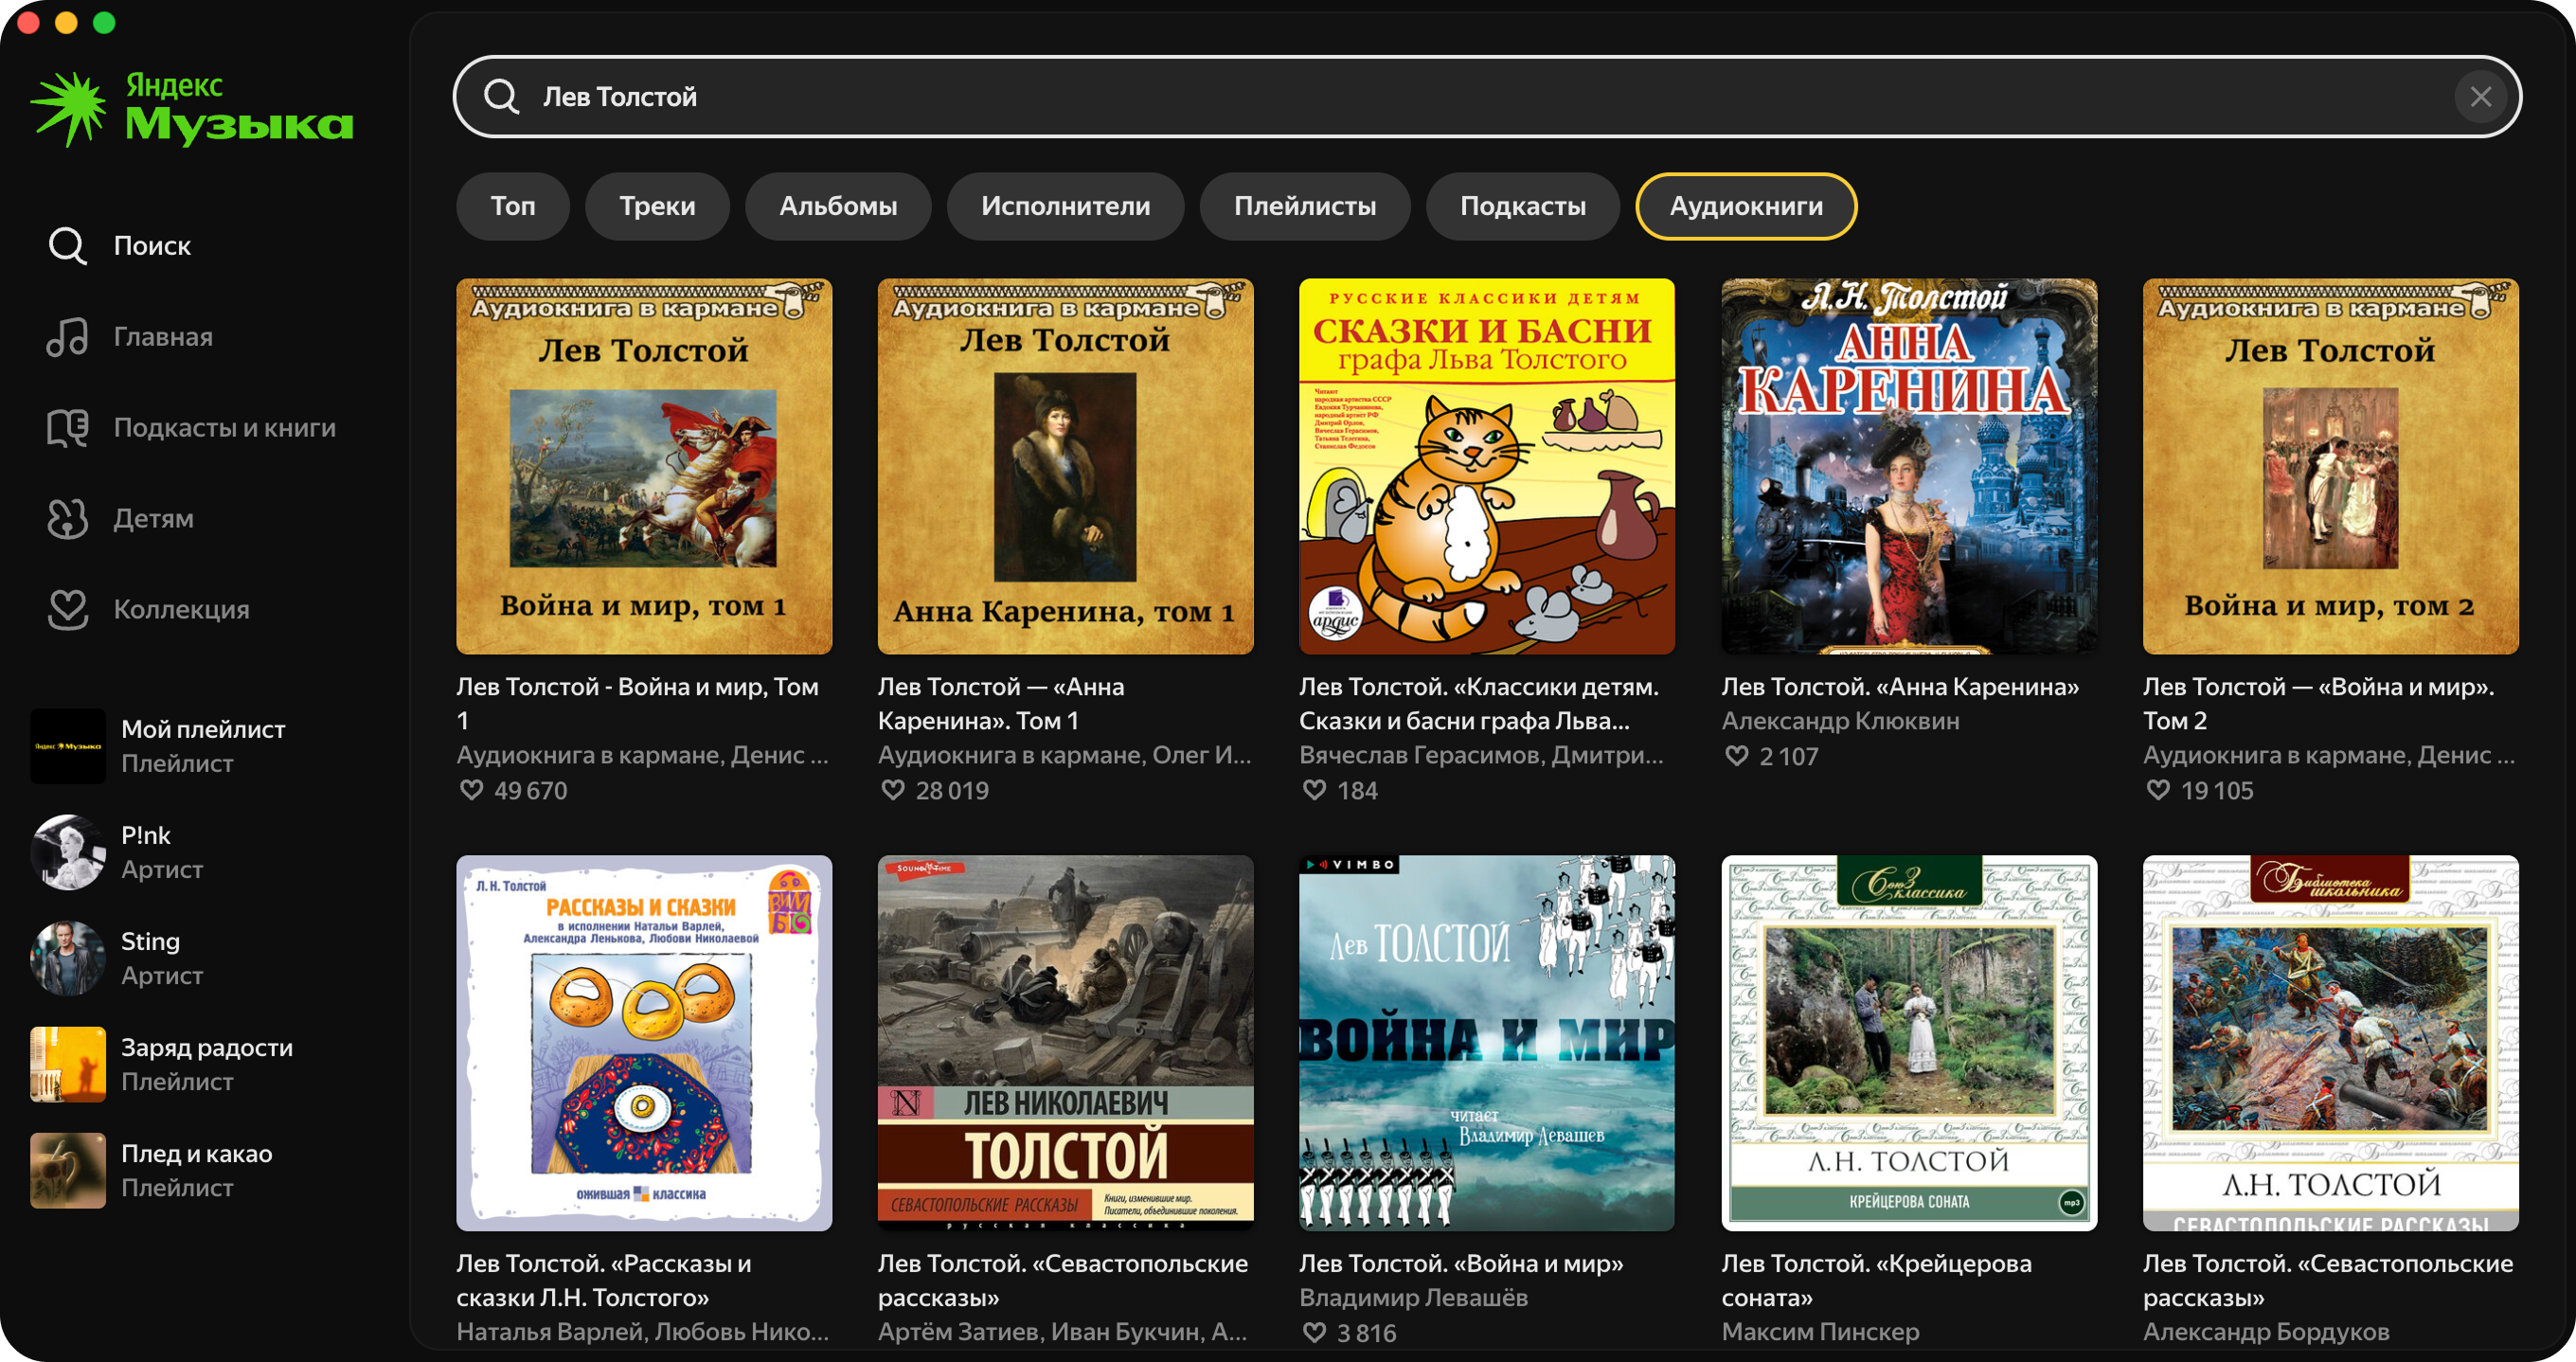Open title Лев Толстой. «Война и мир»
Image resolution: width=2576 pixels, height=1362 pixels.
point(1461,1264)
